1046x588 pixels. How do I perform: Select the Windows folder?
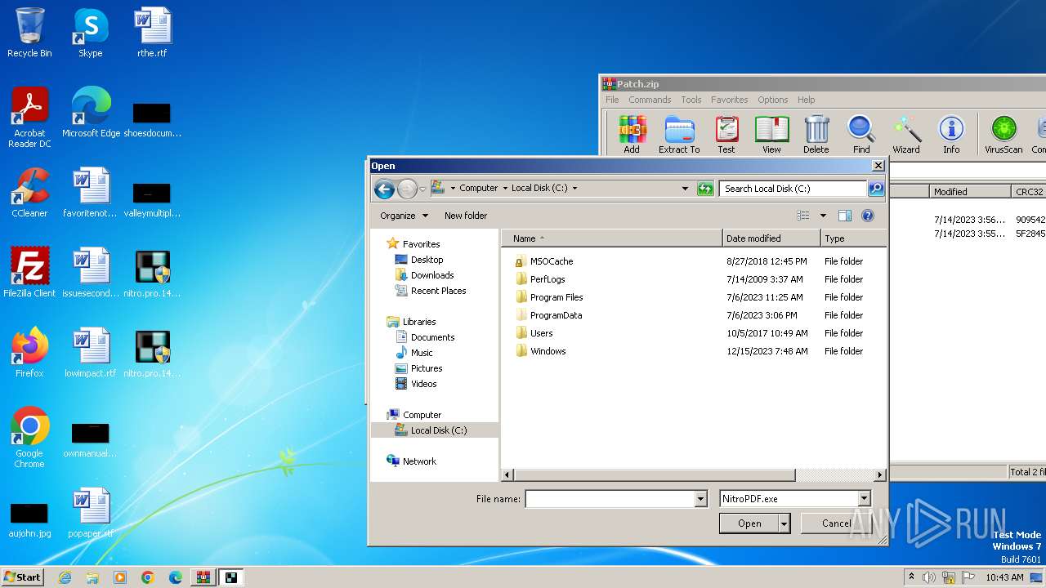click(x=548, y=351)
